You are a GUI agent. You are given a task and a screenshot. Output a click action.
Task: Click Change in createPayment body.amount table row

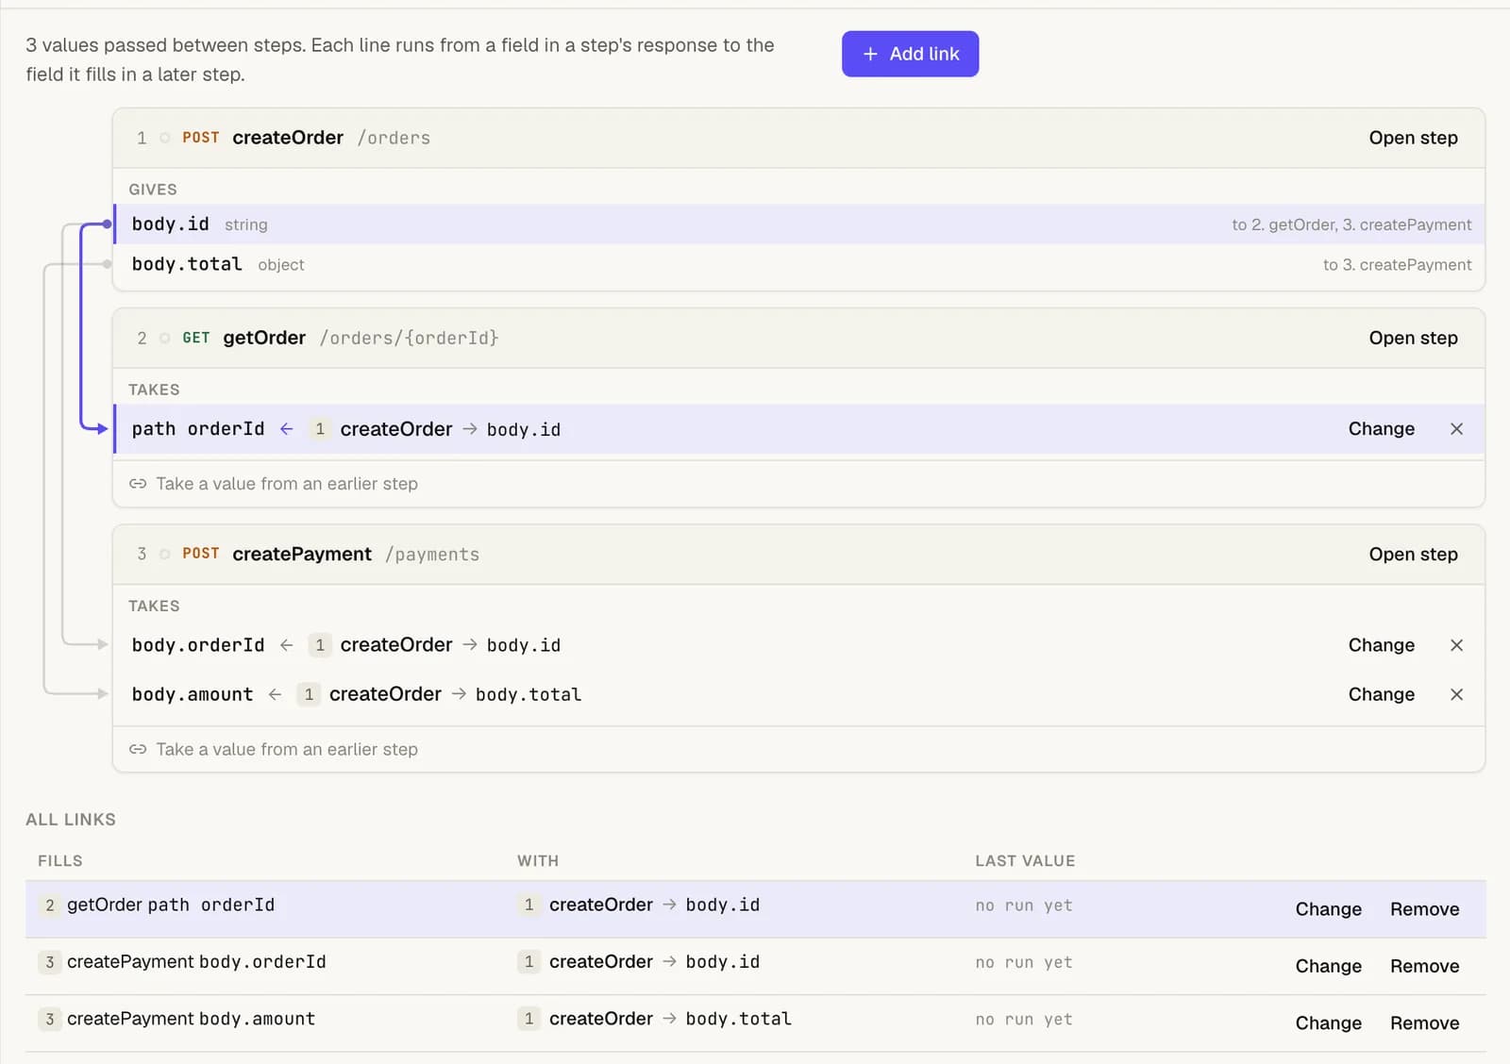point(1328,1023)
